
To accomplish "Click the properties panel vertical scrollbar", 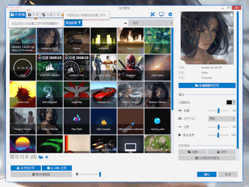I will pos(238,80).
